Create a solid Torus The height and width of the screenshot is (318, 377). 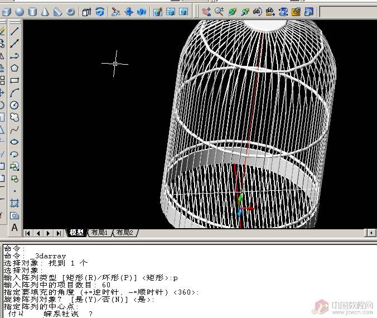(71, 11)
